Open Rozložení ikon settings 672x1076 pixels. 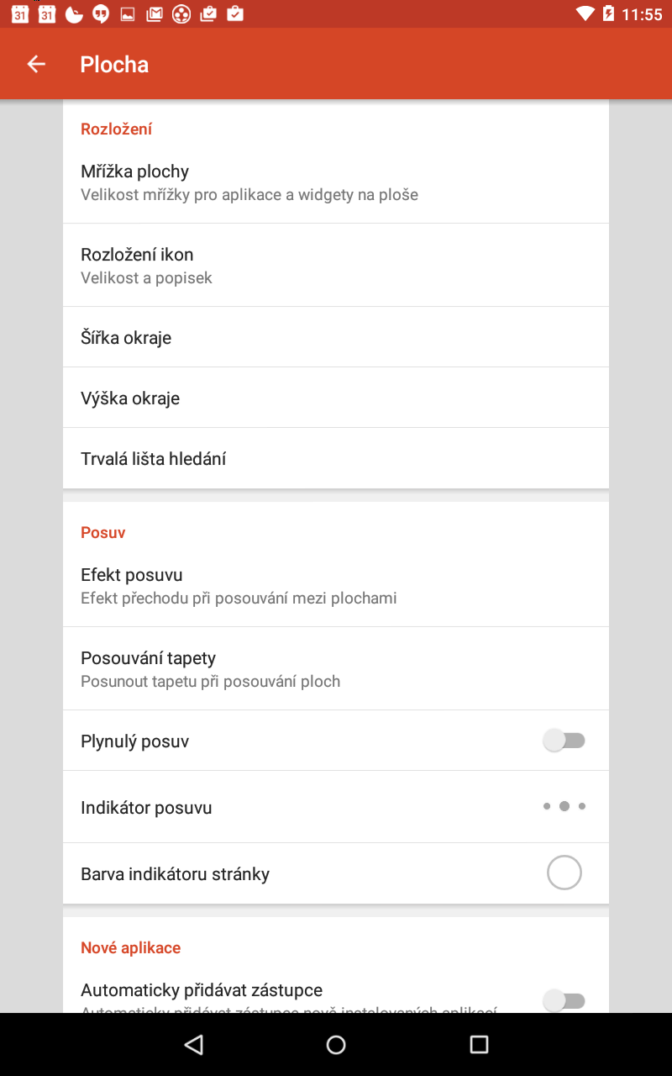336,265
